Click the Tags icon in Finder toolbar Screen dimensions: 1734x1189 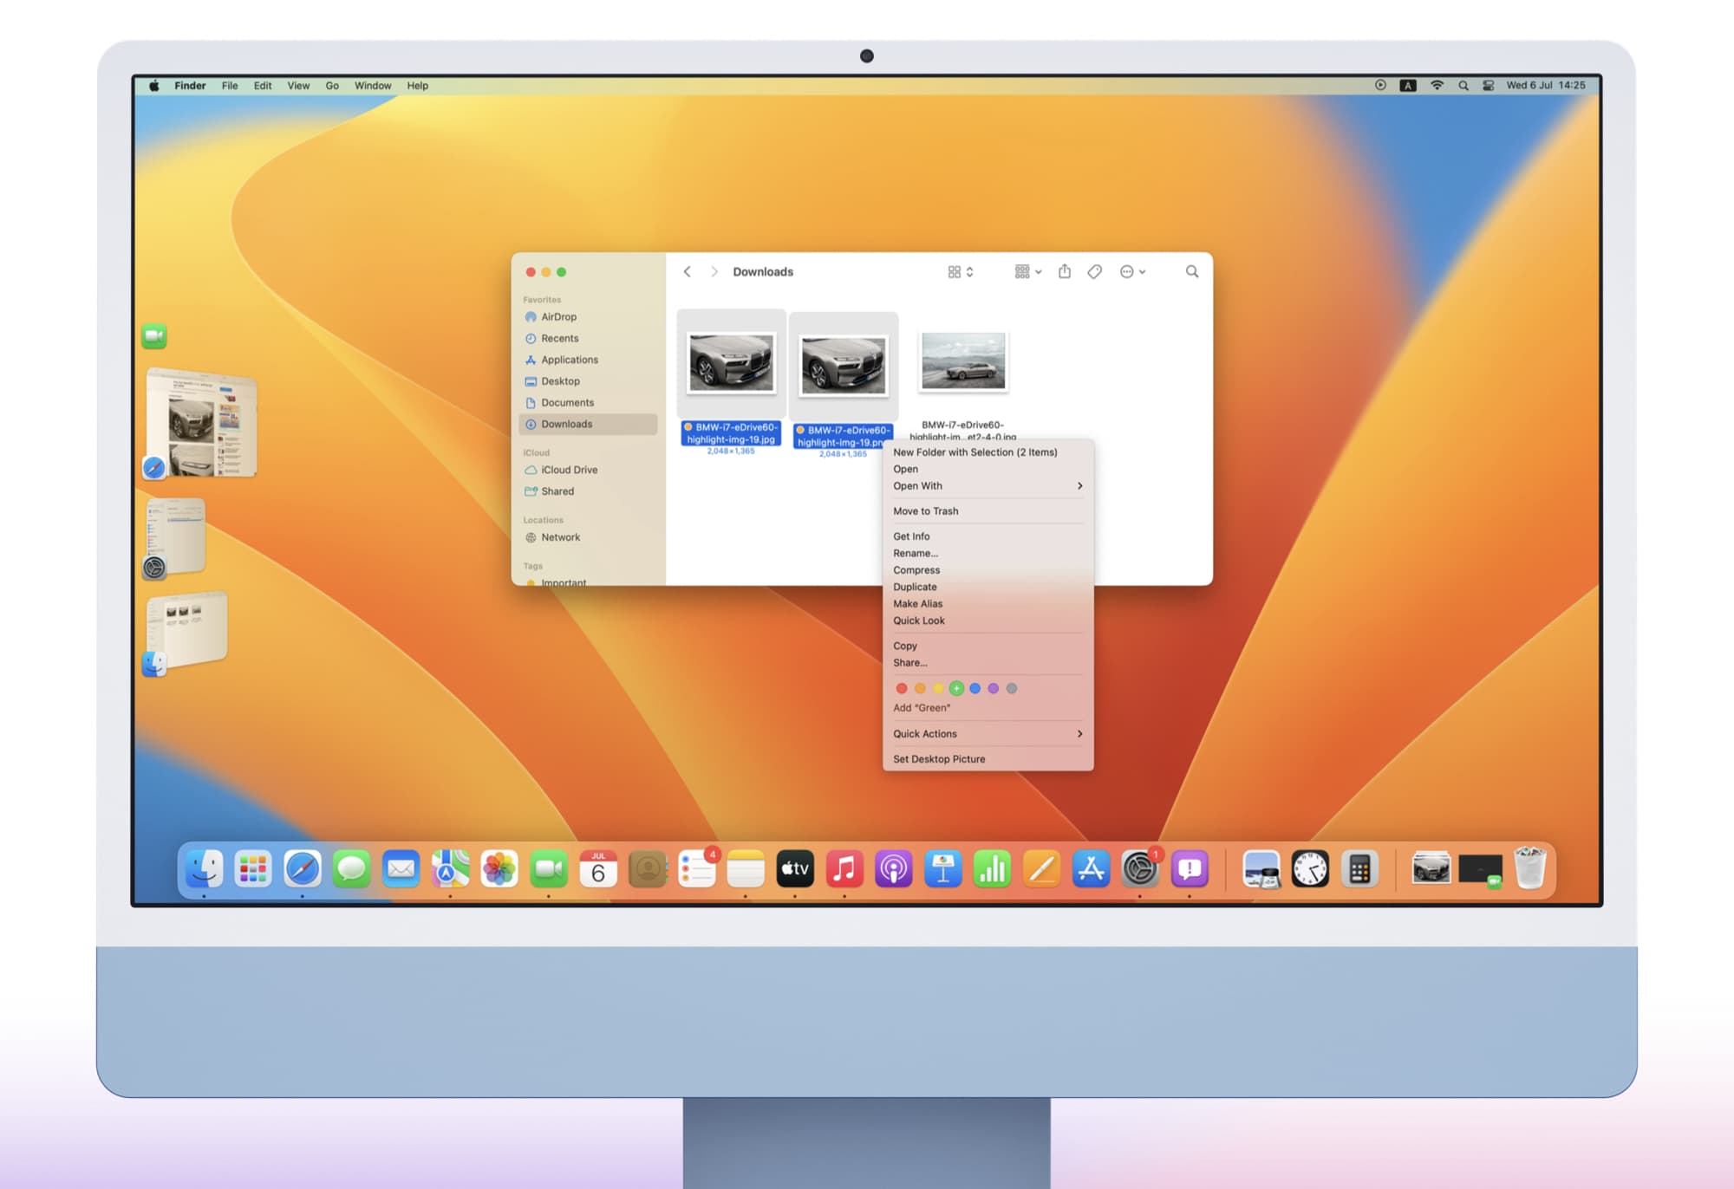click(x=1095, y=272)
